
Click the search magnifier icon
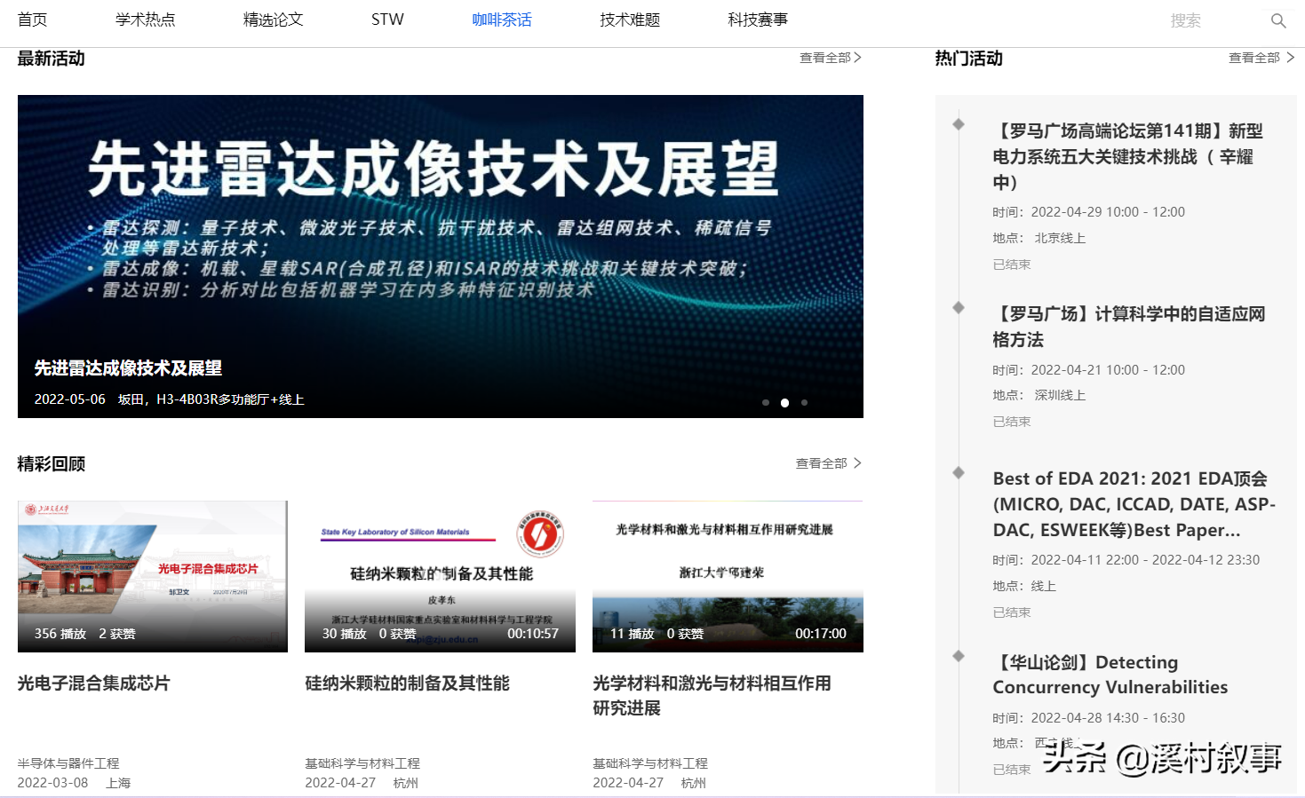click(x=1278, y=20)
